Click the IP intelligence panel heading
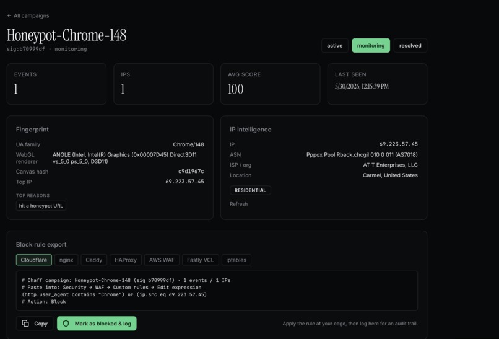 point(251,130)
